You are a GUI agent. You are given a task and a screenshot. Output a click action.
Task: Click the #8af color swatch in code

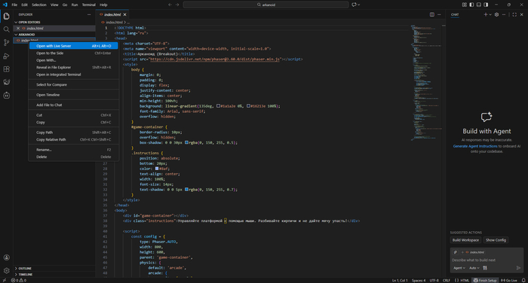[157, 169]
